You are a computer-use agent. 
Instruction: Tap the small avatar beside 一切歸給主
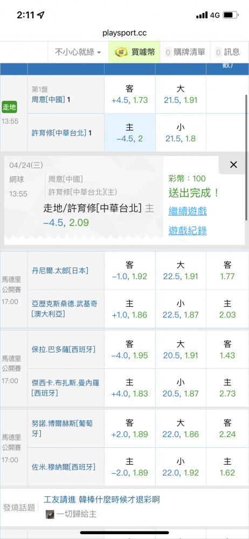click(x=50, y=514)
